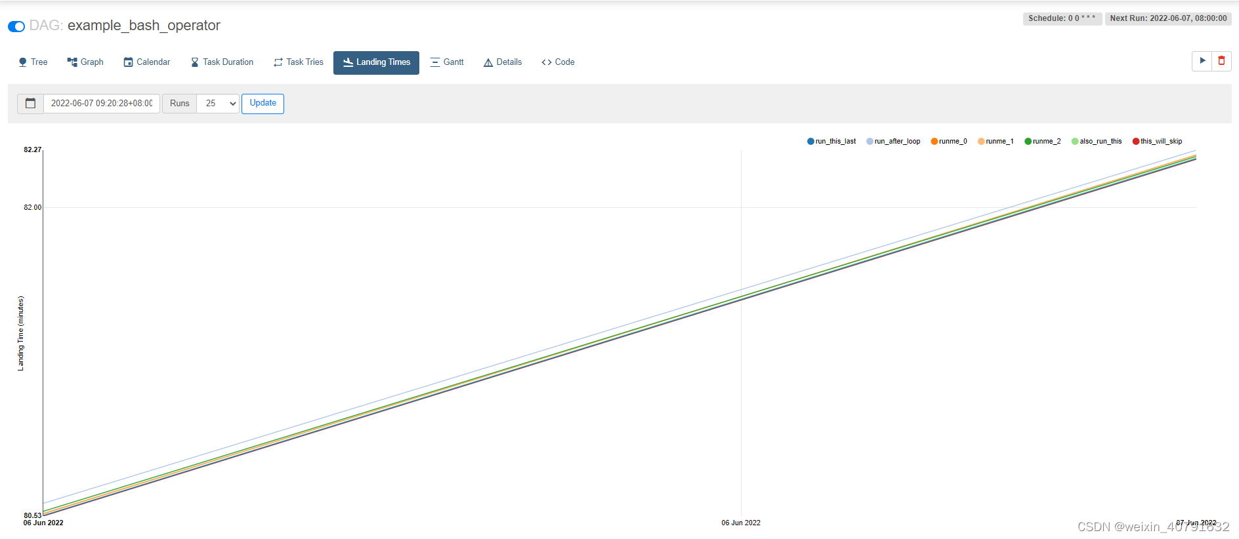
Task: Toggle runme_1 legend entry
Action: [996, 141]
